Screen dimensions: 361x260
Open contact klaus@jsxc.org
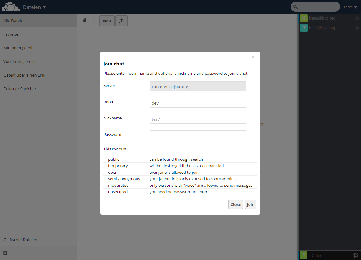pos(322,18)
